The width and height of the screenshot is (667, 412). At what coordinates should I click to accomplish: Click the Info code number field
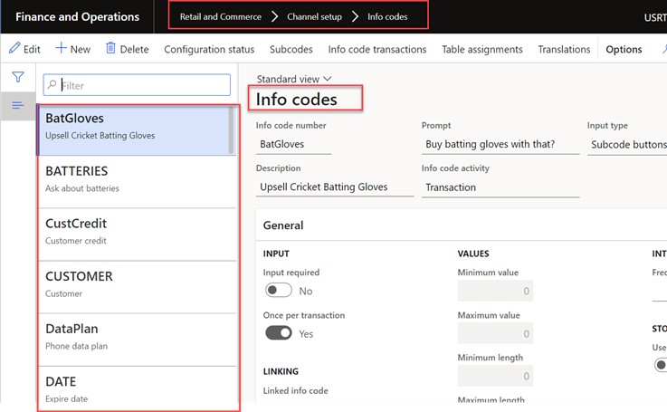click(x=293, y=144)
